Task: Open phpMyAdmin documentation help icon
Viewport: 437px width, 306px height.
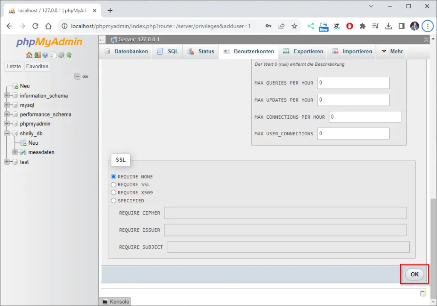Action: [x=45, y=55]
